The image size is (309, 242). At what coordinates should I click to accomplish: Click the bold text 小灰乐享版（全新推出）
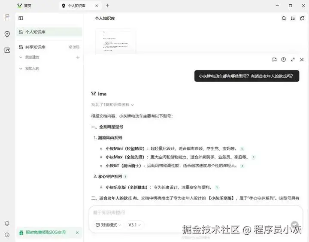(x=127, y=187)
